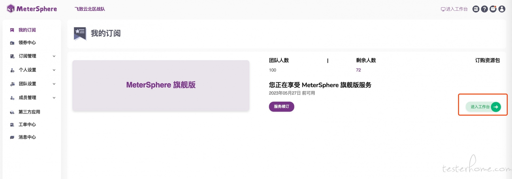The height and width of the screenshot is (179, 512).
Task: Expand the 成员管理 chevron
Action: pyautogui.click(x=54, y=98)
